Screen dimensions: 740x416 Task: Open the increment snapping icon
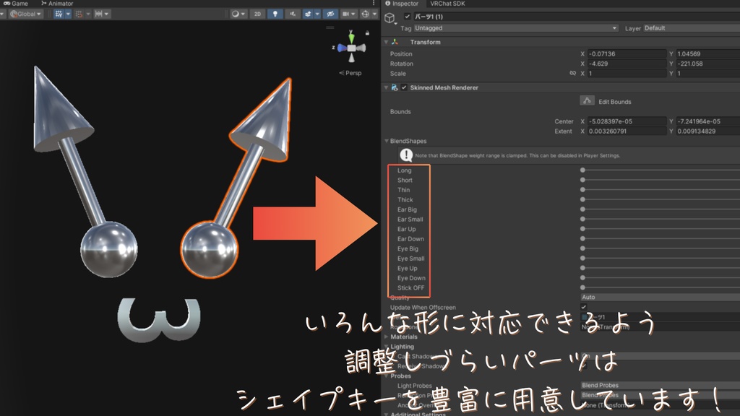pos(98,14)
